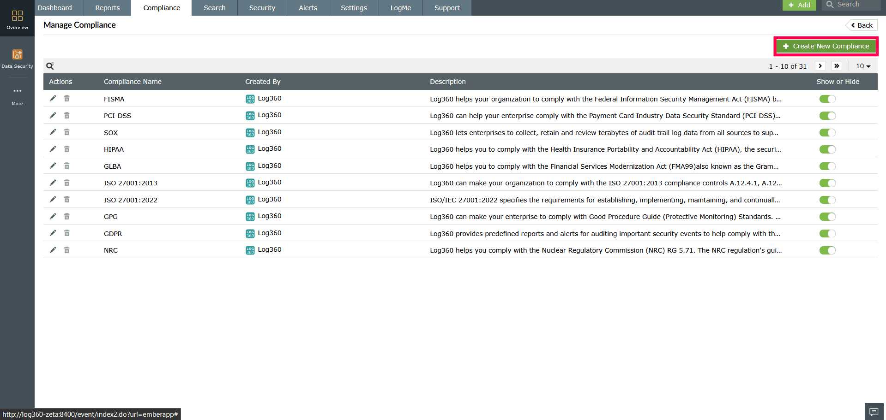This screenshot has height=420, width=886.
Task: Toggle visibility of GDPR compliance
Action: pyautogui.click(x=827, y=234)
